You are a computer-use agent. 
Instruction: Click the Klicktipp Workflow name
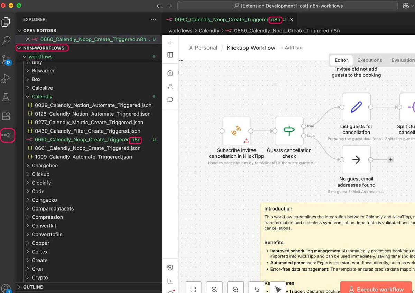pyautogui.click(x=251, y=48)
